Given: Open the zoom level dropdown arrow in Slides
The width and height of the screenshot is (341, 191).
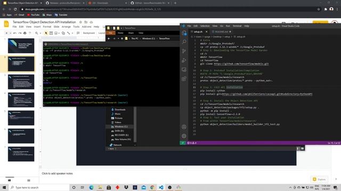Looking at the screenshot, I should 40,33.
